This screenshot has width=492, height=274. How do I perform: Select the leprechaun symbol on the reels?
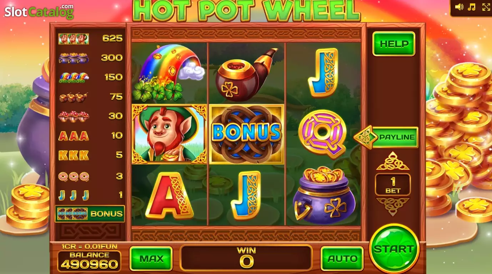point(169,134)
